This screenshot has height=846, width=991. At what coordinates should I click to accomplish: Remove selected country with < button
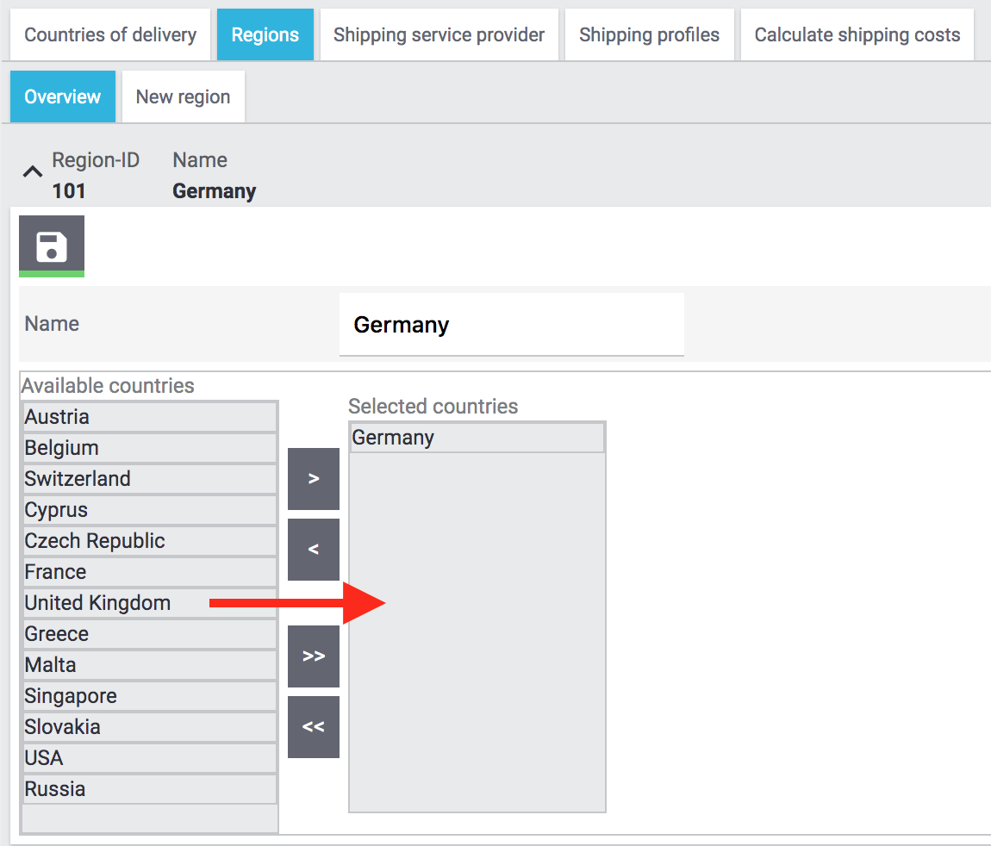click(314, 550)
